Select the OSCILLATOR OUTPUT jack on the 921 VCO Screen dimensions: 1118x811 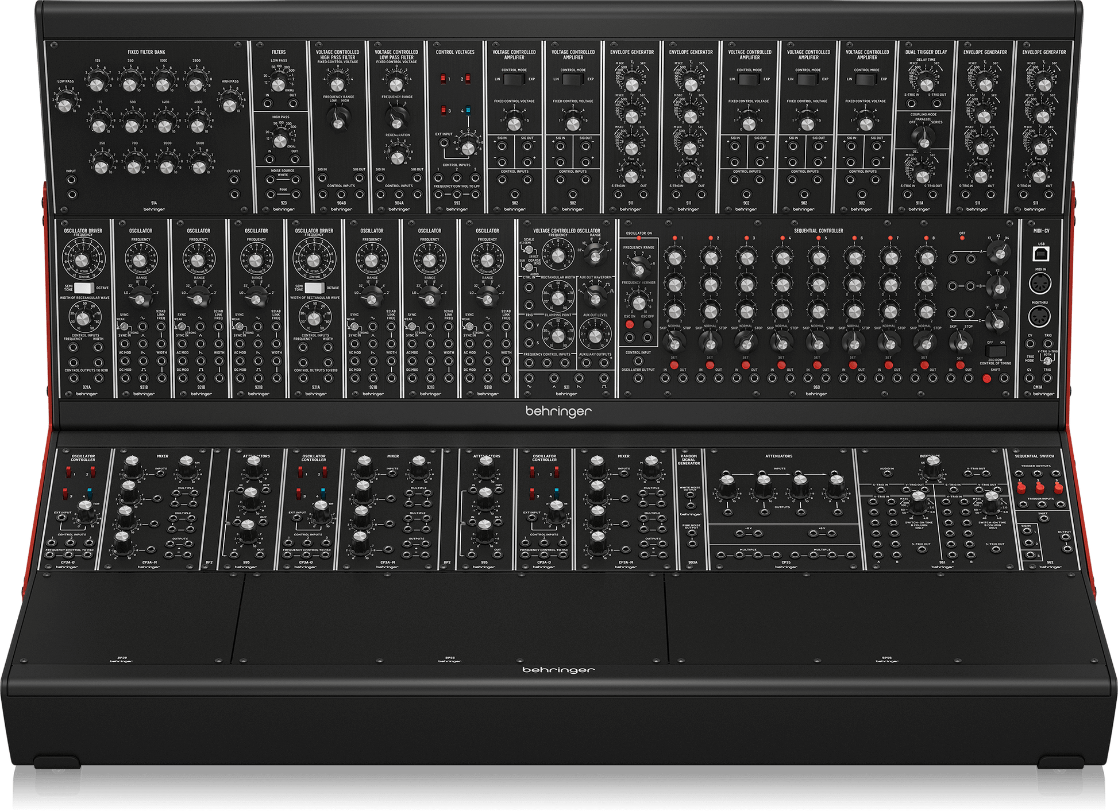pos(639,379)
